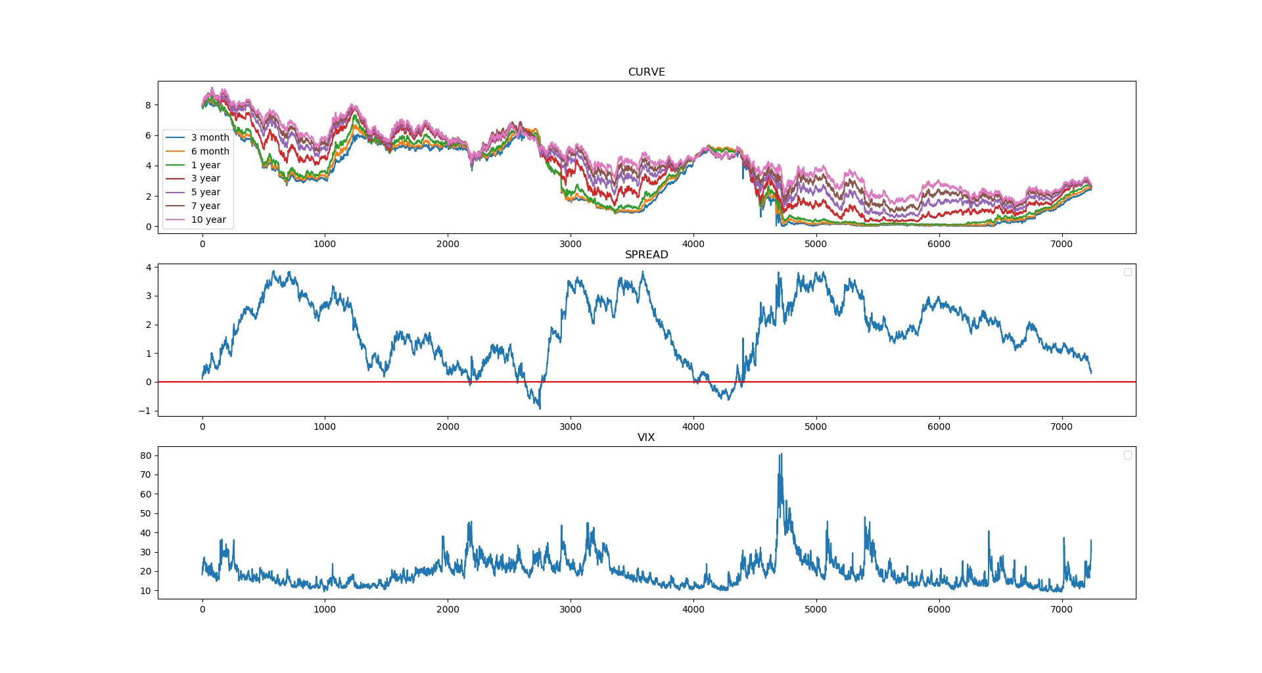Click the −1 tick label on SPREAD y-axis
The image size is (1262, 673).
[145, 411]
